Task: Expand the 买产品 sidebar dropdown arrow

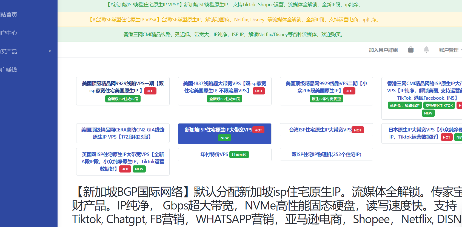Action: (x=50, y=51)
